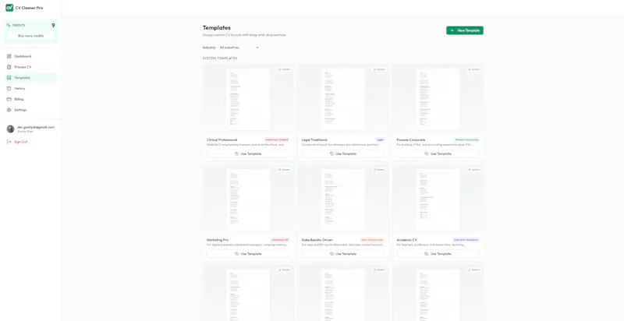The width and height of the screenshot is (624, 321).
Task: Click the CV Cleaner Pro logo
Action: [x=9, y=8]
